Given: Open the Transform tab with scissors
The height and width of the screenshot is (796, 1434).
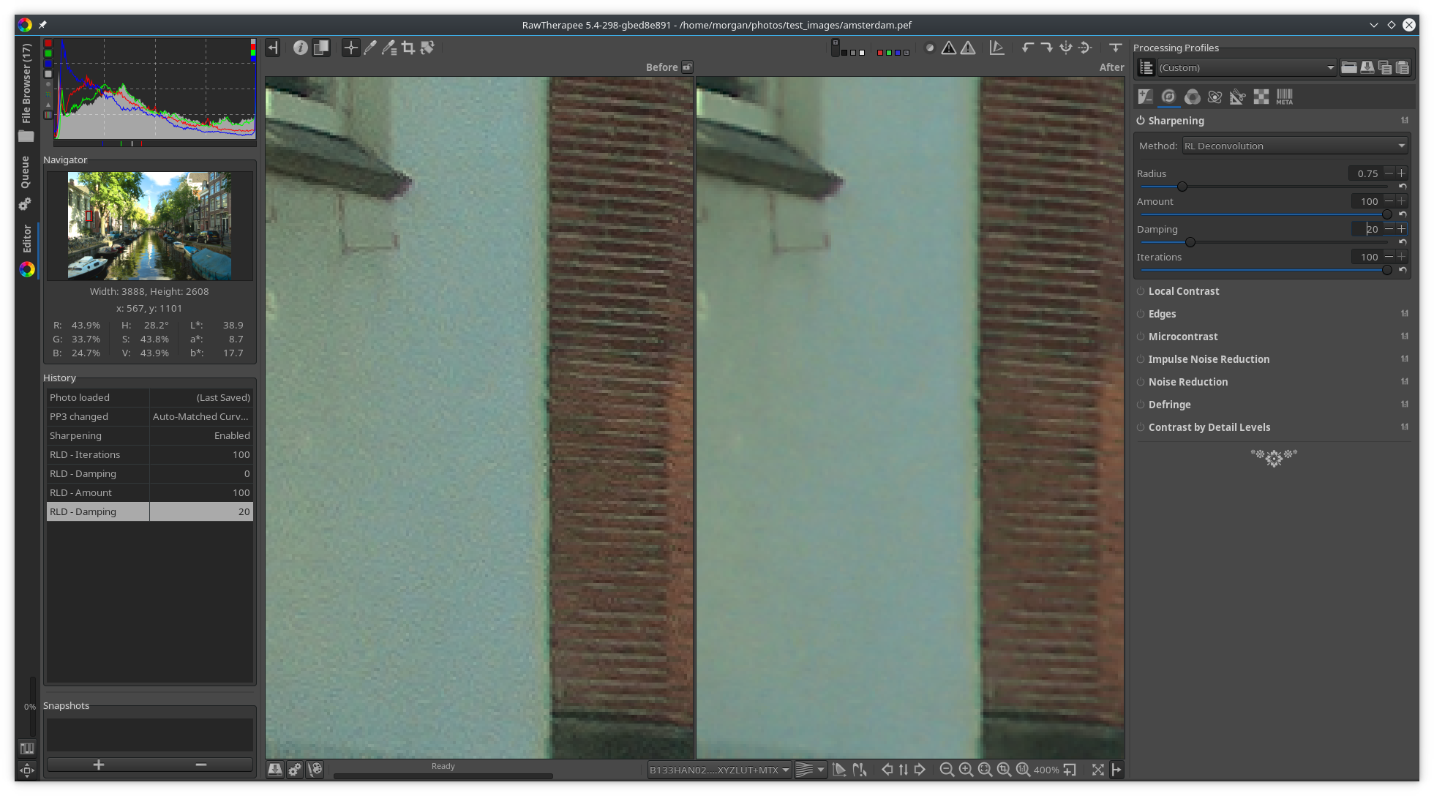Looking at the screenshot, I should [1238, 97].
